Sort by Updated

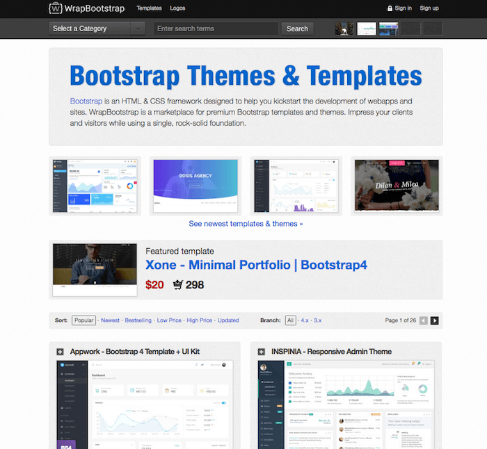coord(228,320)
